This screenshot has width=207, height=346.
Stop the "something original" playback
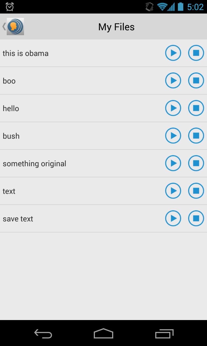click(x=196, y=163)
